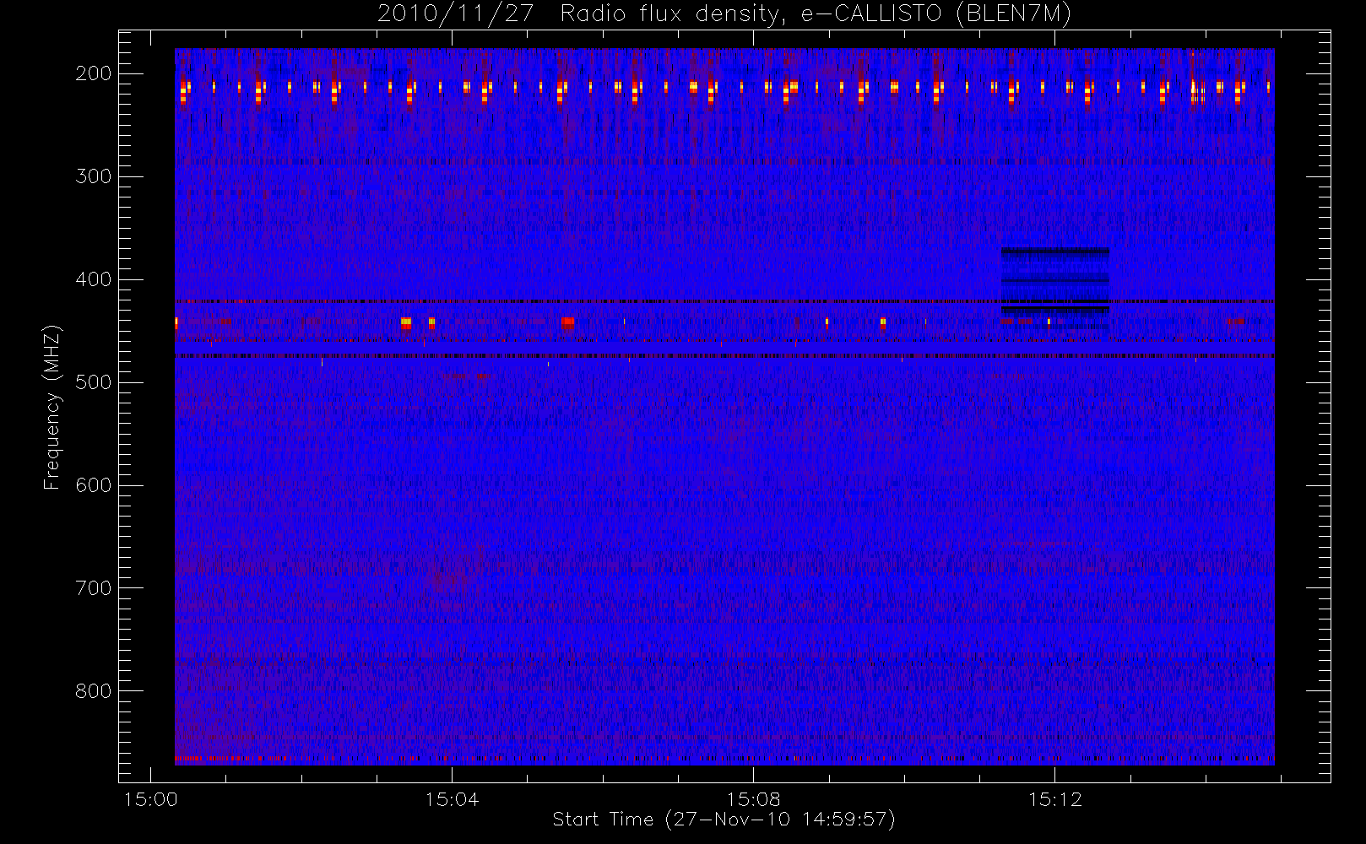Click the 15:08 time tick label
1366x844 pixels.
coord(753,799)
